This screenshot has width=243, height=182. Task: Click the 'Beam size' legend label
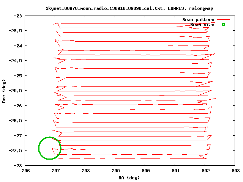coord(202,25)
